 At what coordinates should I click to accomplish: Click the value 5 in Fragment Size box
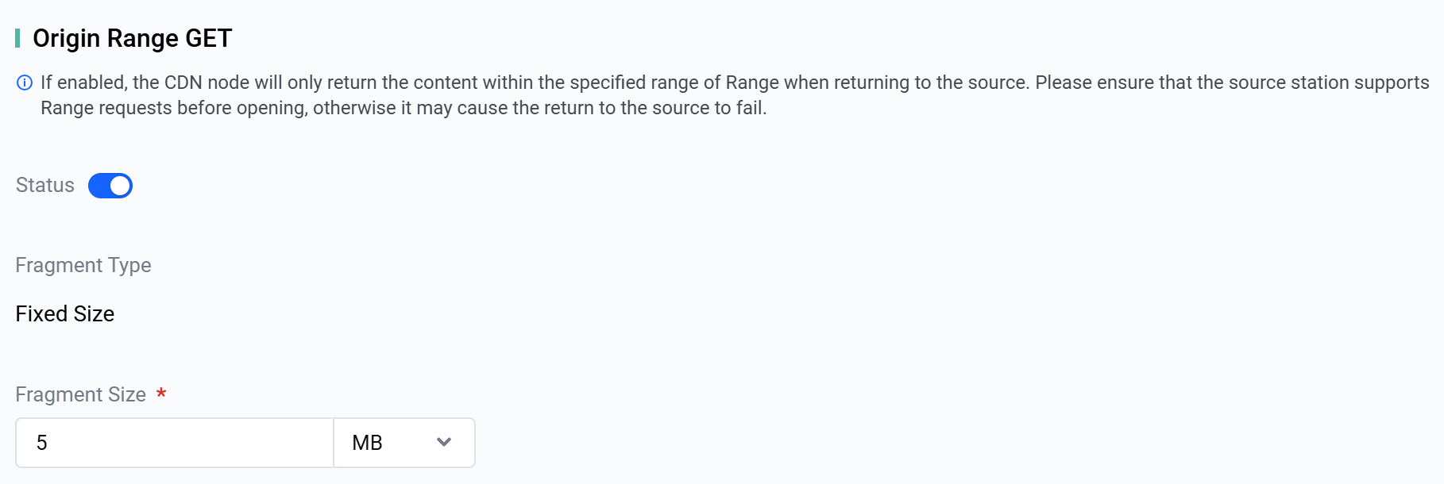point(42,443)
